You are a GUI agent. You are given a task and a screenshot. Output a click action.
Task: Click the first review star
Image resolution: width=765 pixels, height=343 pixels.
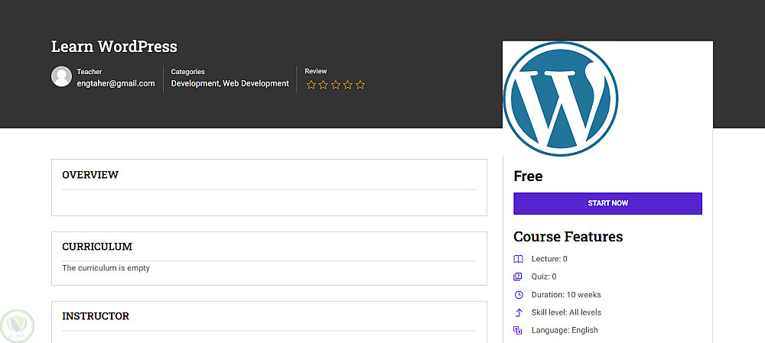tap(311, 85)
